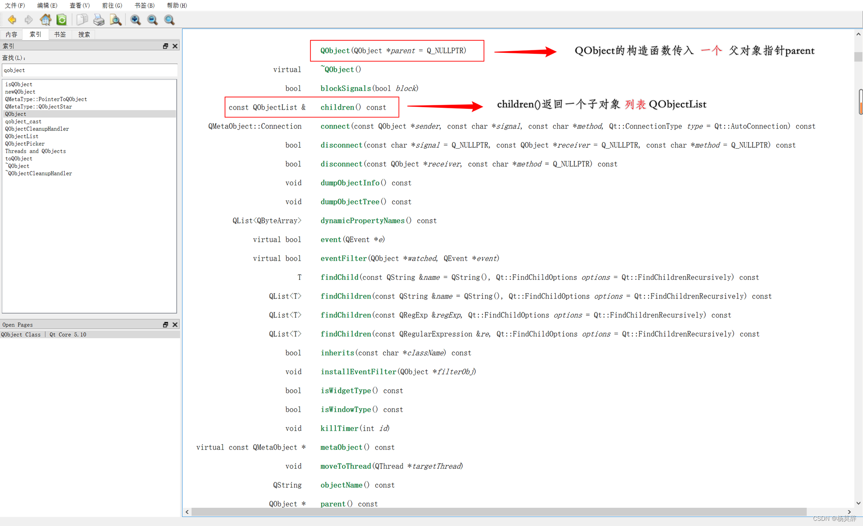Open the 查看(V) menu
The image size is (863, 526).
(80, 5)
